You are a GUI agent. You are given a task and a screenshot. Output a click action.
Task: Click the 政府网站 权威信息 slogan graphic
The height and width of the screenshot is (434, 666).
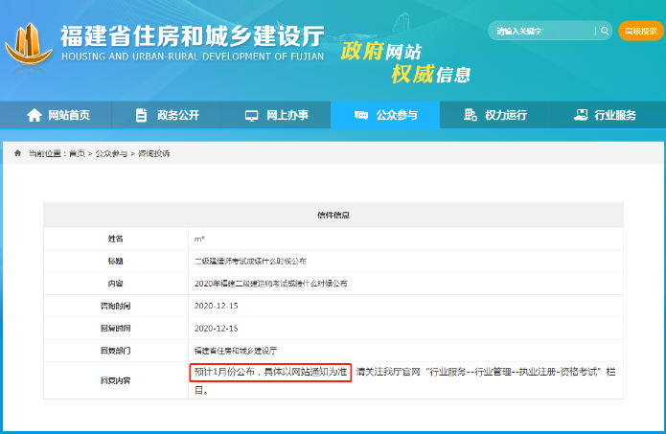[405, 63]
